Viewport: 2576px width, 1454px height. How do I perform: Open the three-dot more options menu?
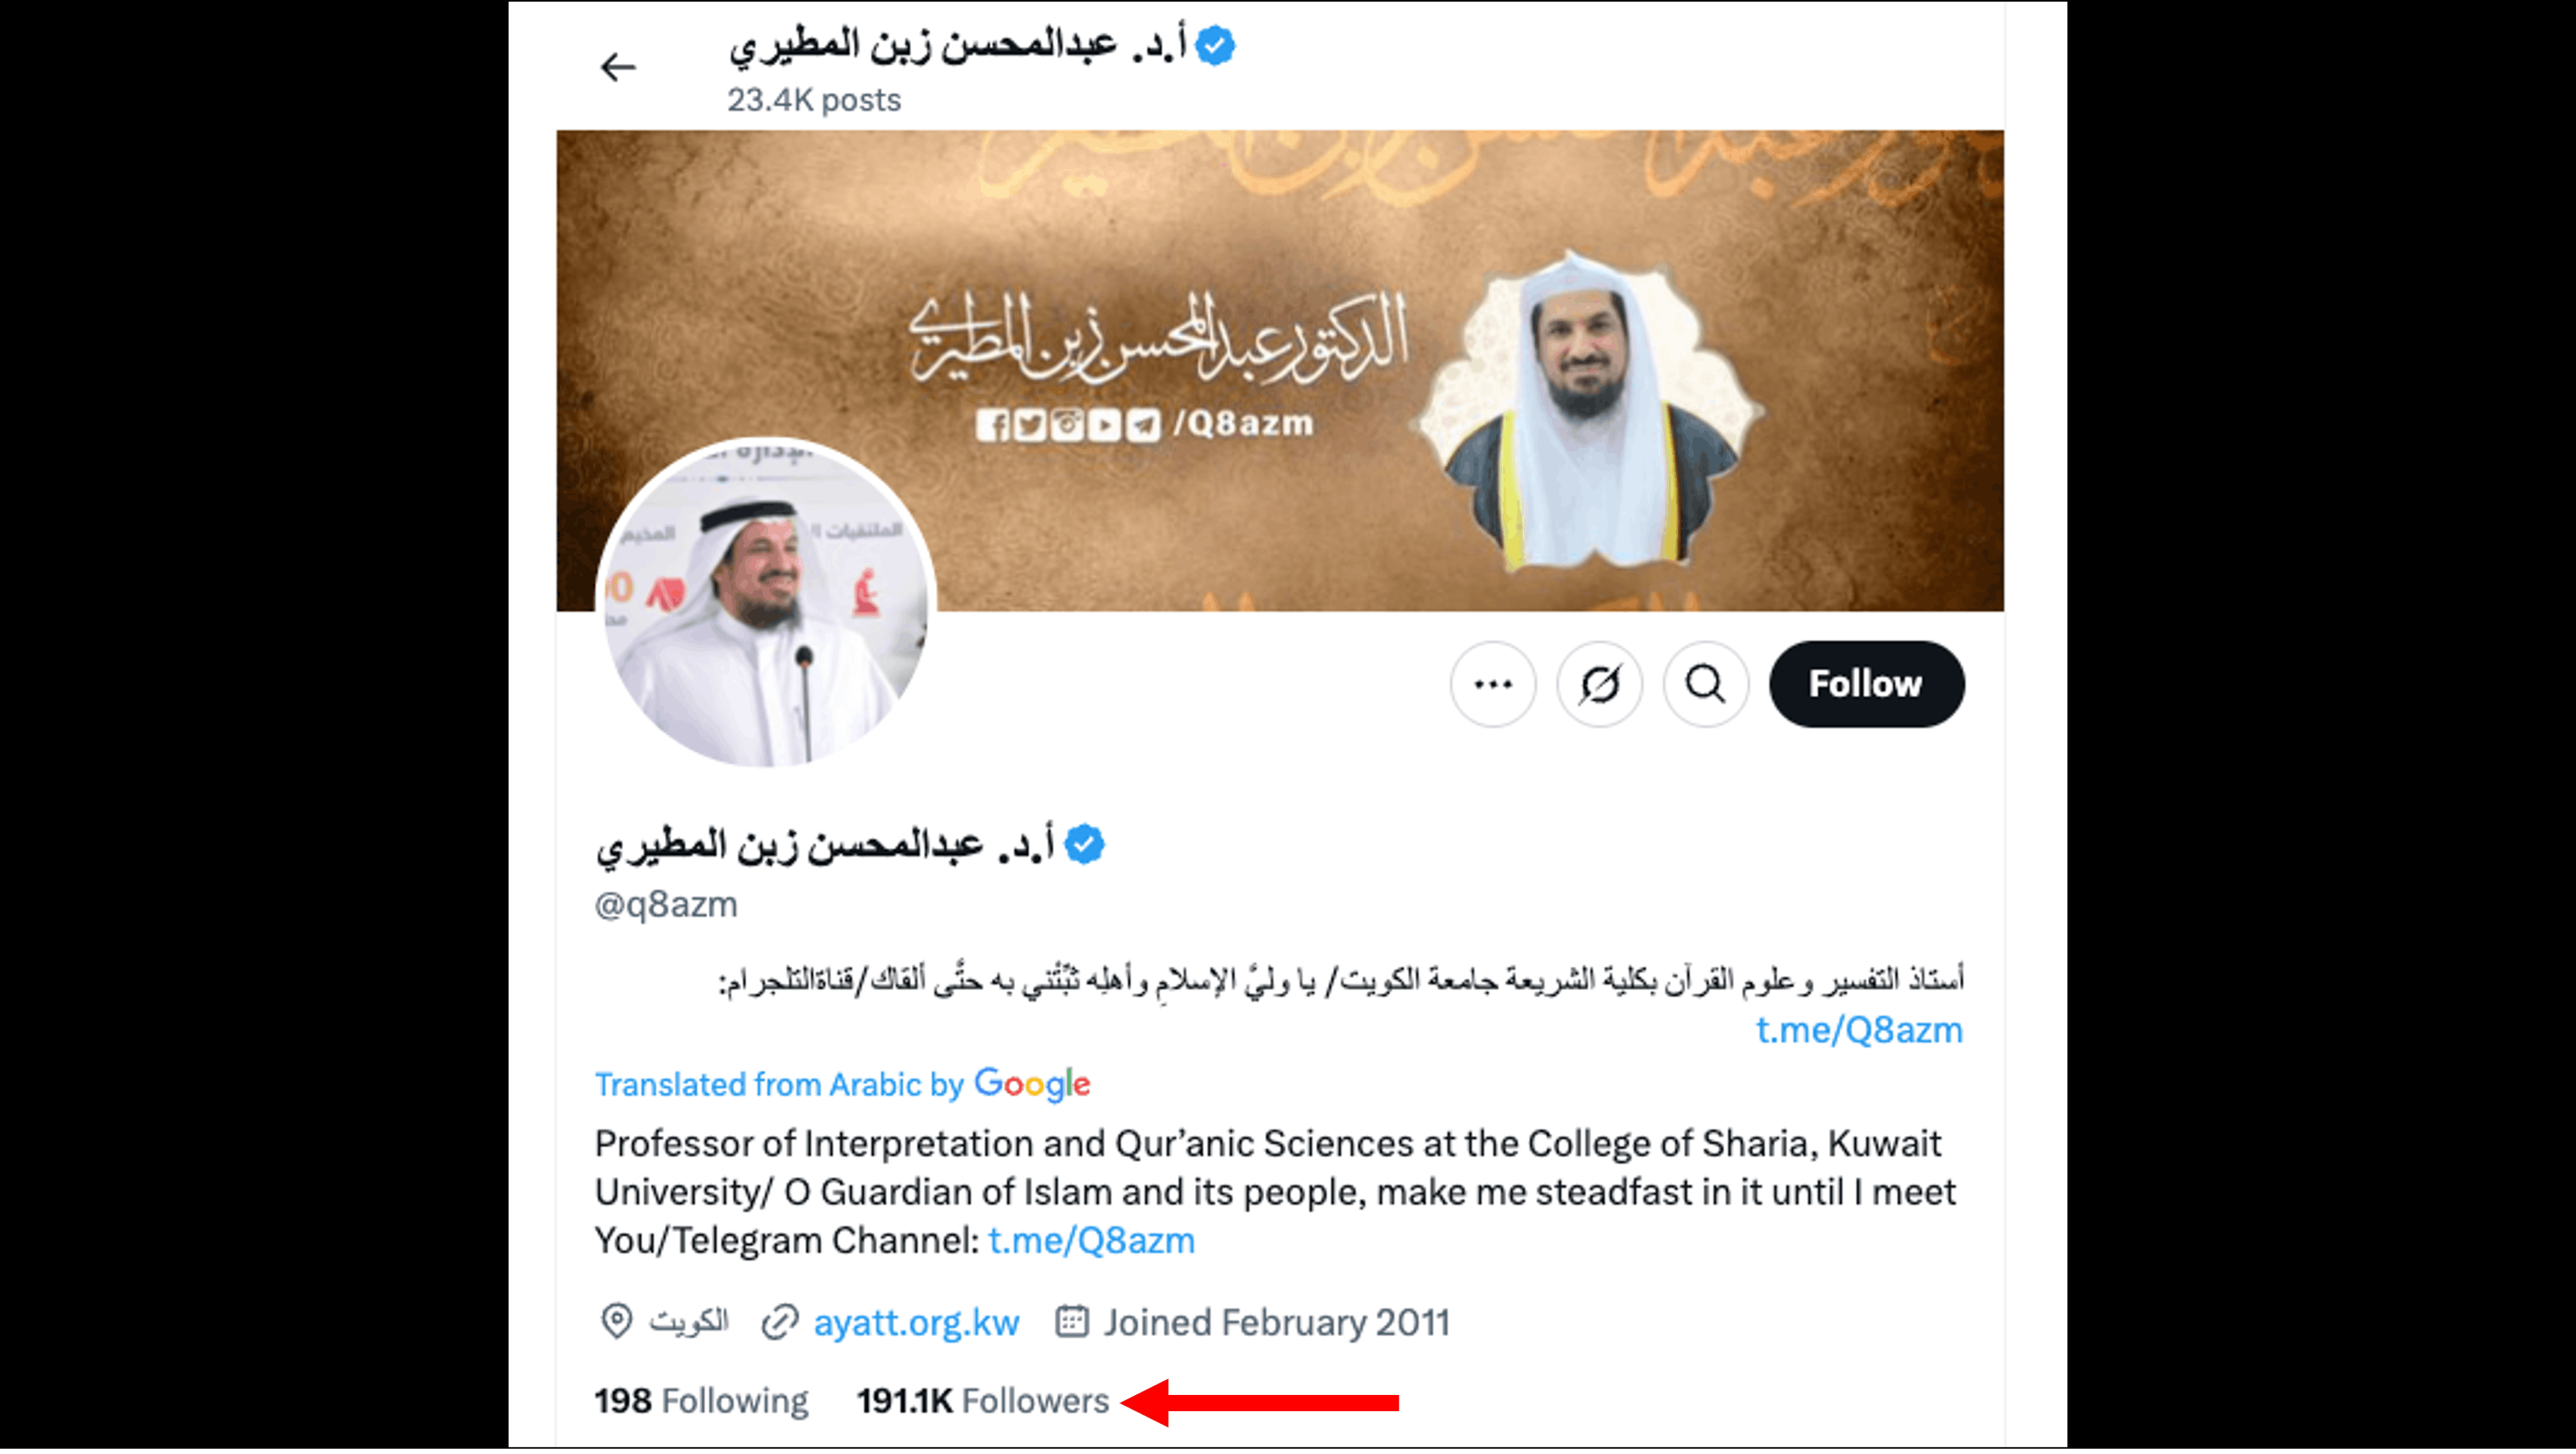point(1493,685)
